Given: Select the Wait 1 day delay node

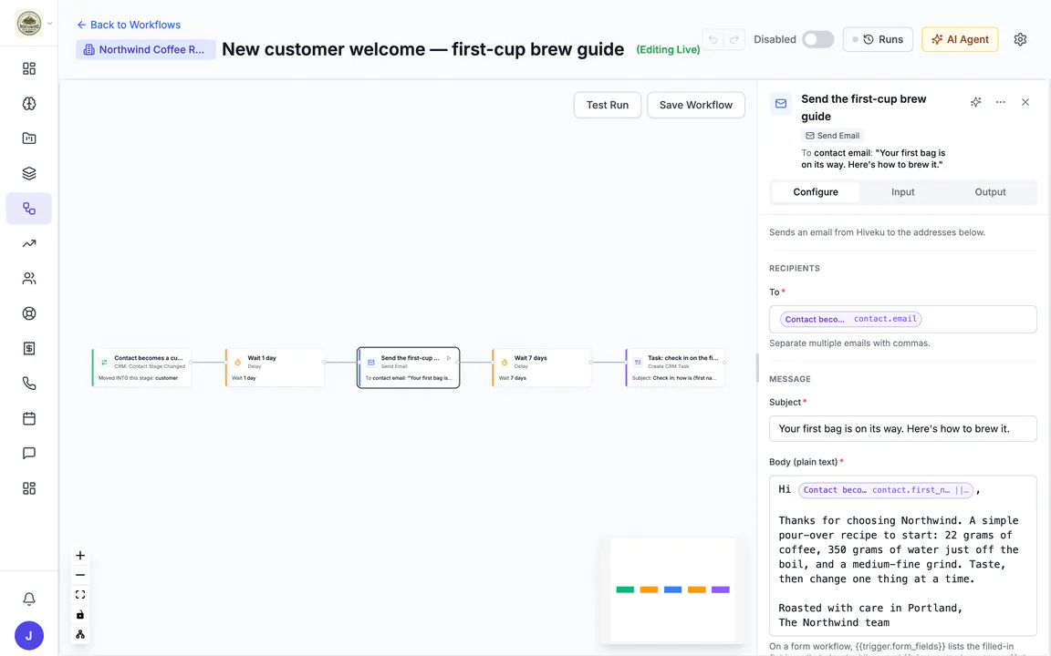Looking at the screenshot, I should click(x=275, y=367).
